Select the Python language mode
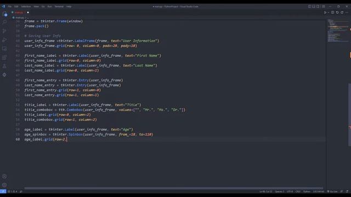This screenshot has height=197, width=351. click(x=307, y=192)
